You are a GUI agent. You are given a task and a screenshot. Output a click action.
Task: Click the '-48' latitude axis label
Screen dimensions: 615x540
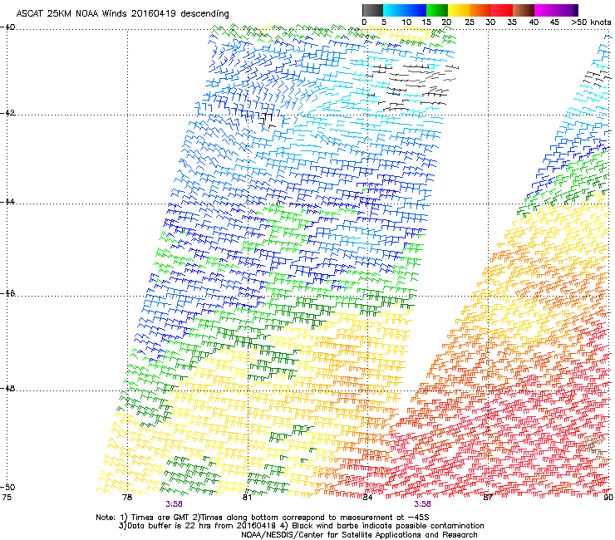7,388
